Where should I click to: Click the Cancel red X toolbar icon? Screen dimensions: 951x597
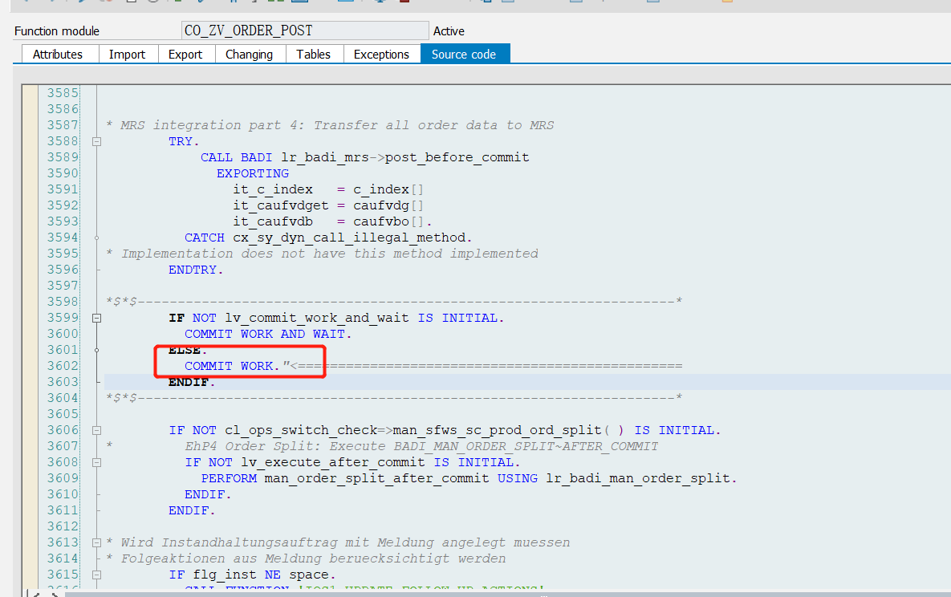click(109, 3)
